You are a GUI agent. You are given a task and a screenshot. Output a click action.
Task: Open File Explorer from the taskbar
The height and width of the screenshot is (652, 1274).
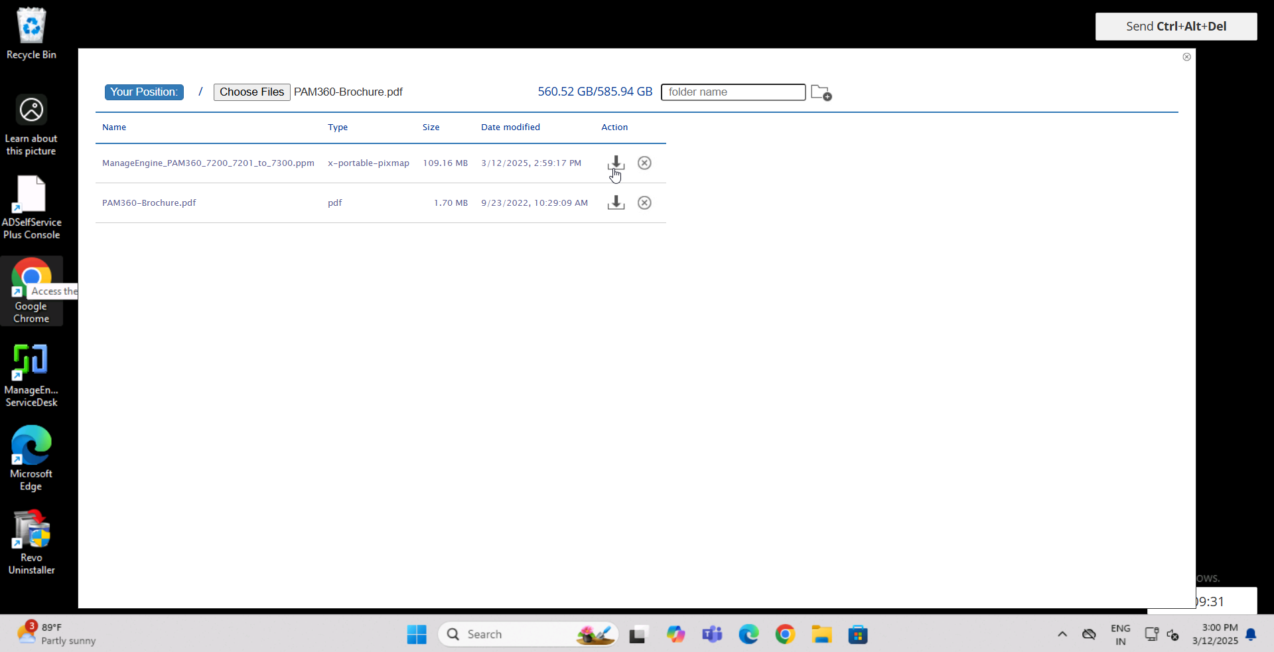[822, 634]
